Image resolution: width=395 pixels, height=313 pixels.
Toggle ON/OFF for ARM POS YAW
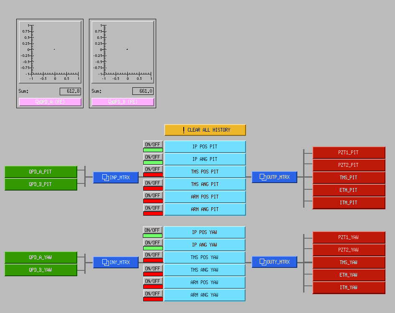[153, 281]
